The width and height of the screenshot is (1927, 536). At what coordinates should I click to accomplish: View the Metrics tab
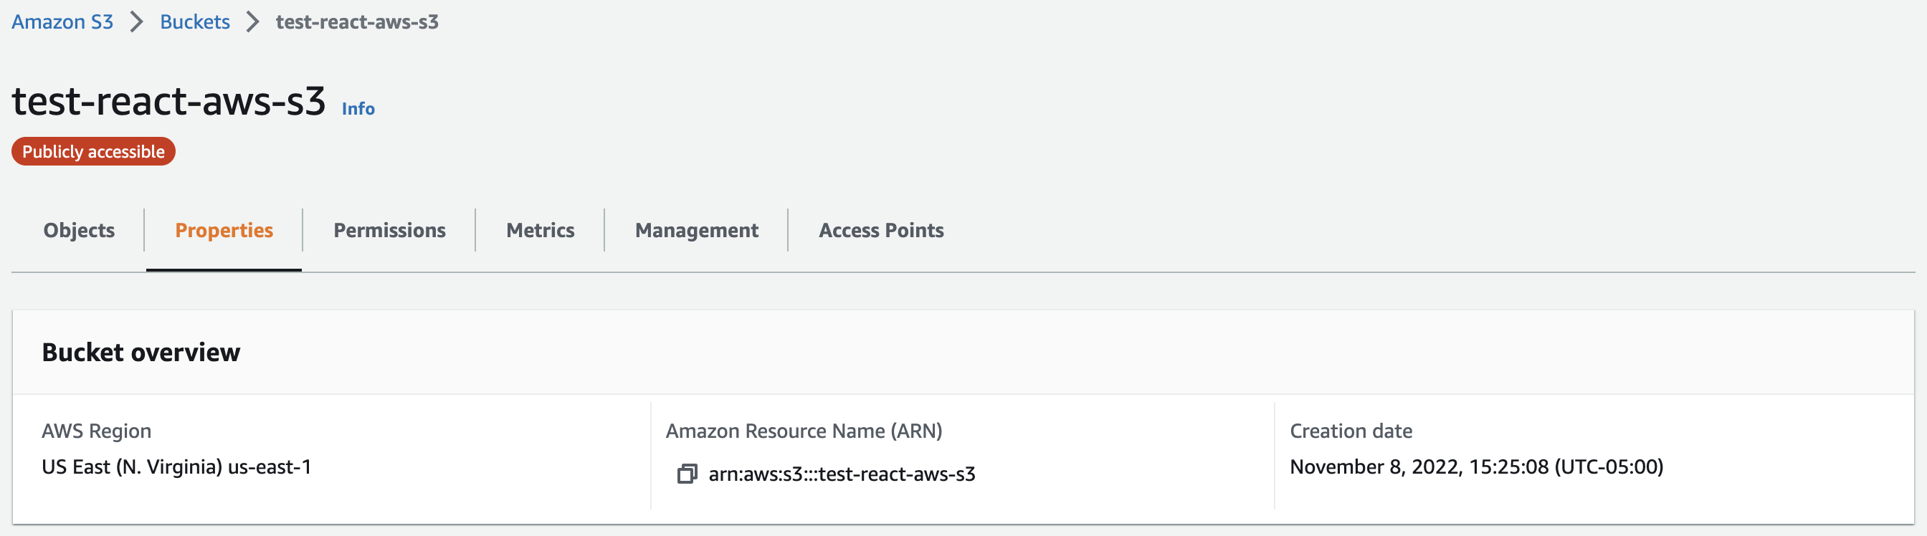540,230
